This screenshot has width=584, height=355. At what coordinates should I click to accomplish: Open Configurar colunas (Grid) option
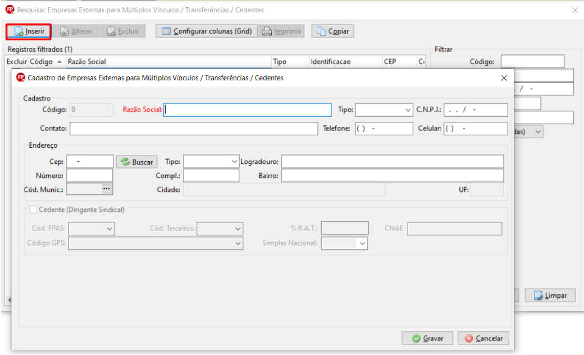tap(206, 31)
